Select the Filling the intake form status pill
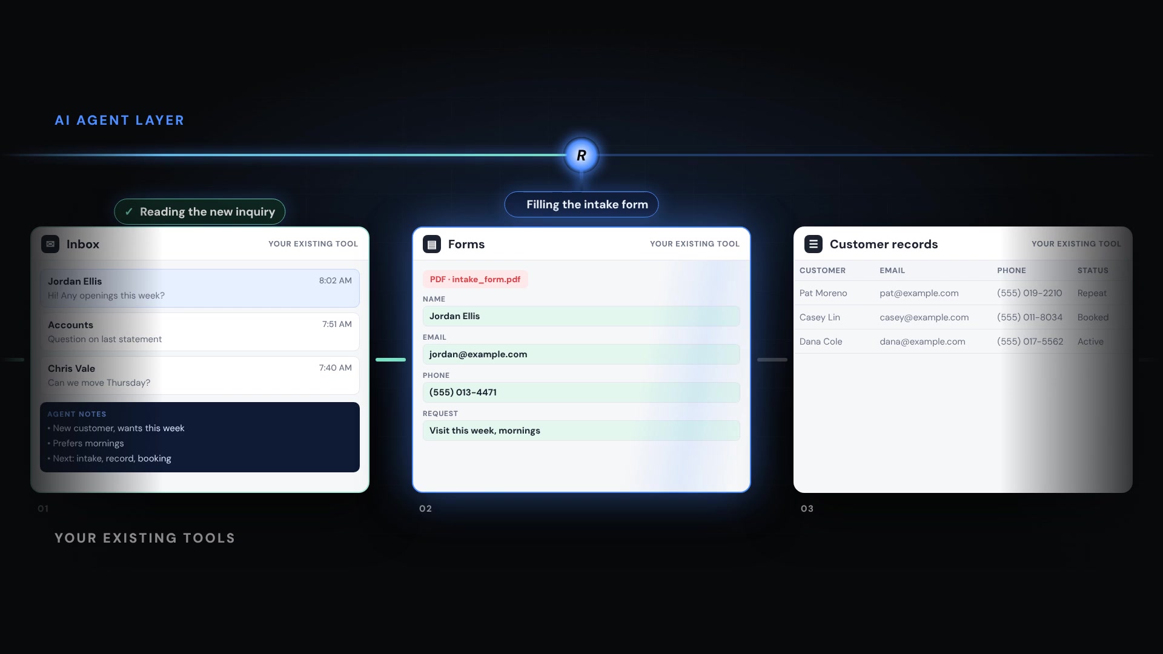This screenshot has height=654, width=1163. coord(581,205)
